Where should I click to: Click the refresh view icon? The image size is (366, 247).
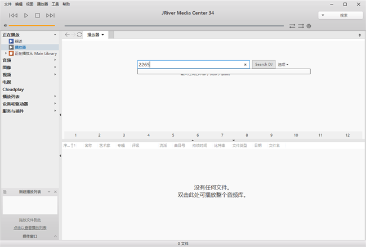click(79, 35)
